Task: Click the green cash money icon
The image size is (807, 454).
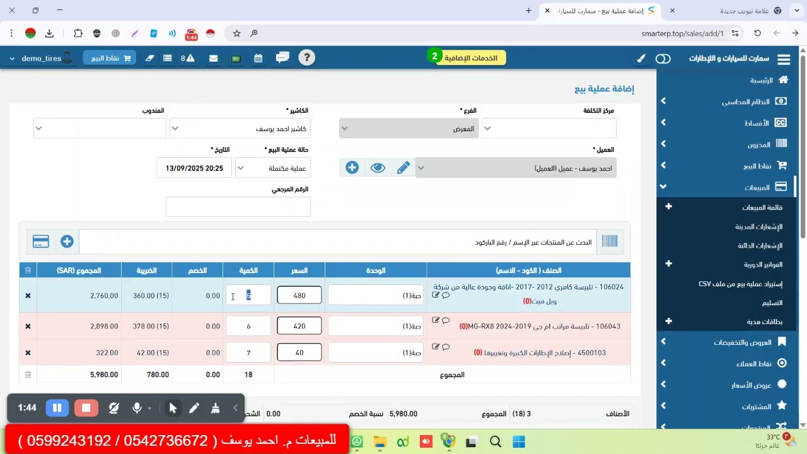Action: pos(236,58)
